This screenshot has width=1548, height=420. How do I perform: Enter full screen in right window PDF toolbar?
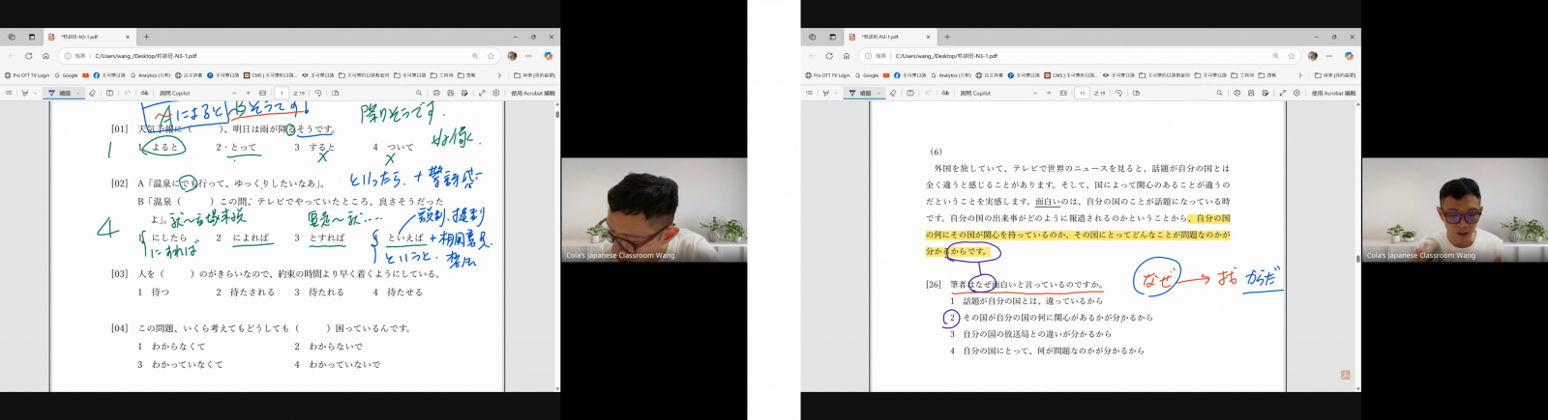[x=1283, y=94]
